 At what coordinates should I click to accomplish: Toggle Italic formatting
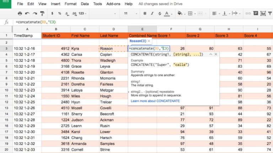coord(152,13)
